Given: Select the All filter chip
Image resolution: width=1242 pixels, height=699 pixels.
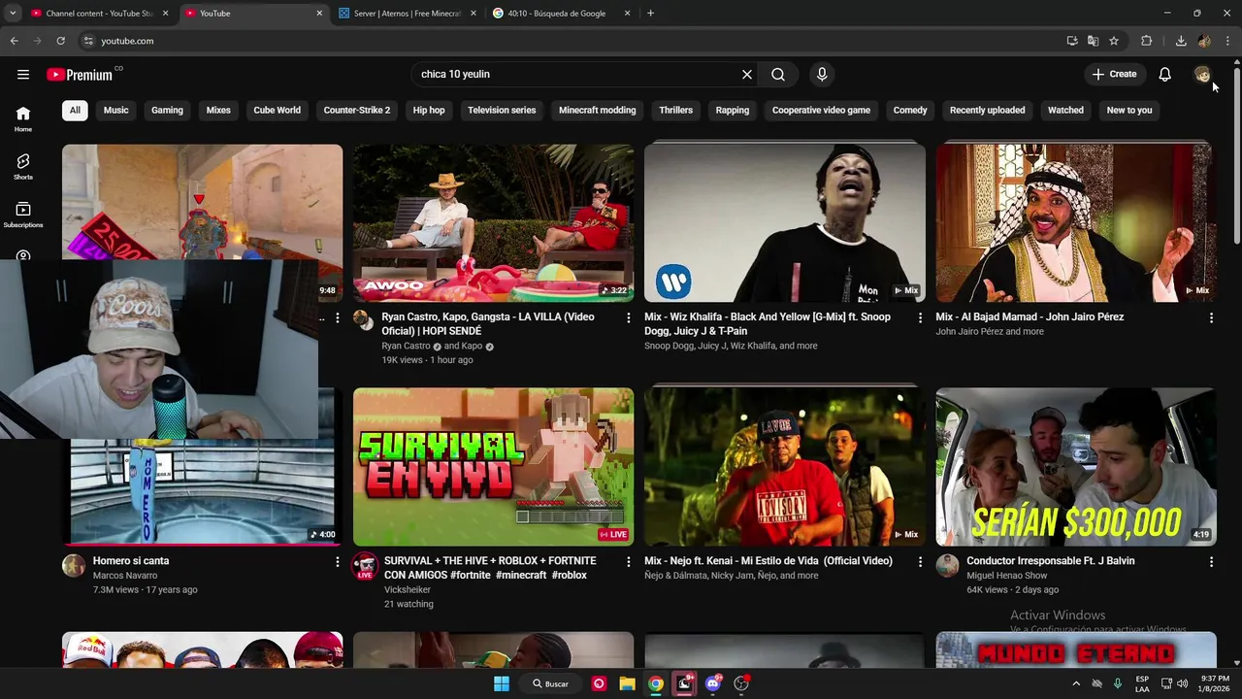Looking at the screenshot, I should tap(75, 110).
